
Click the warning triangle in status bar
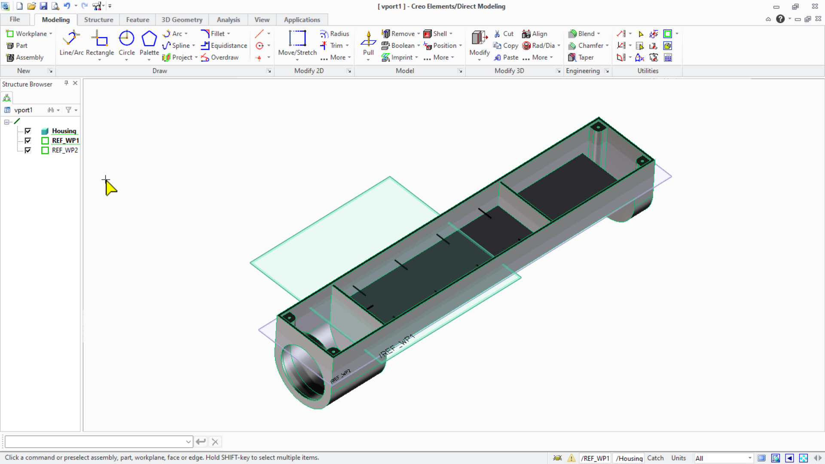click(571, 458)
